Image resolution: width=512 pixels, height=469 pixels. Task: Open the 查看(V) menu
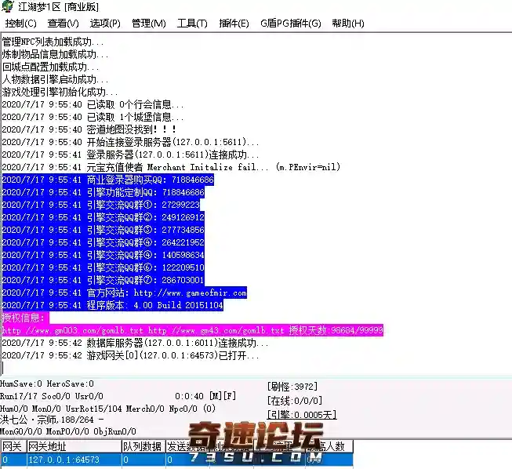click(63, 24)
